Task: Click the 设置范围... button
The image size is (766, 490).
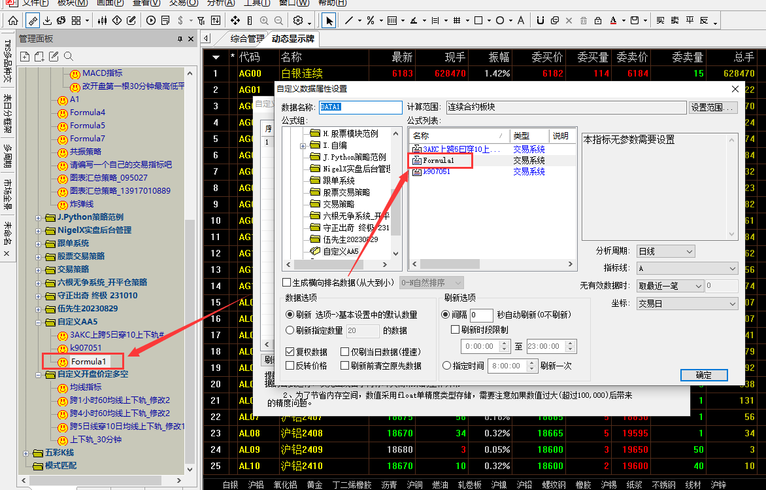Action: [x=713, y=107]
